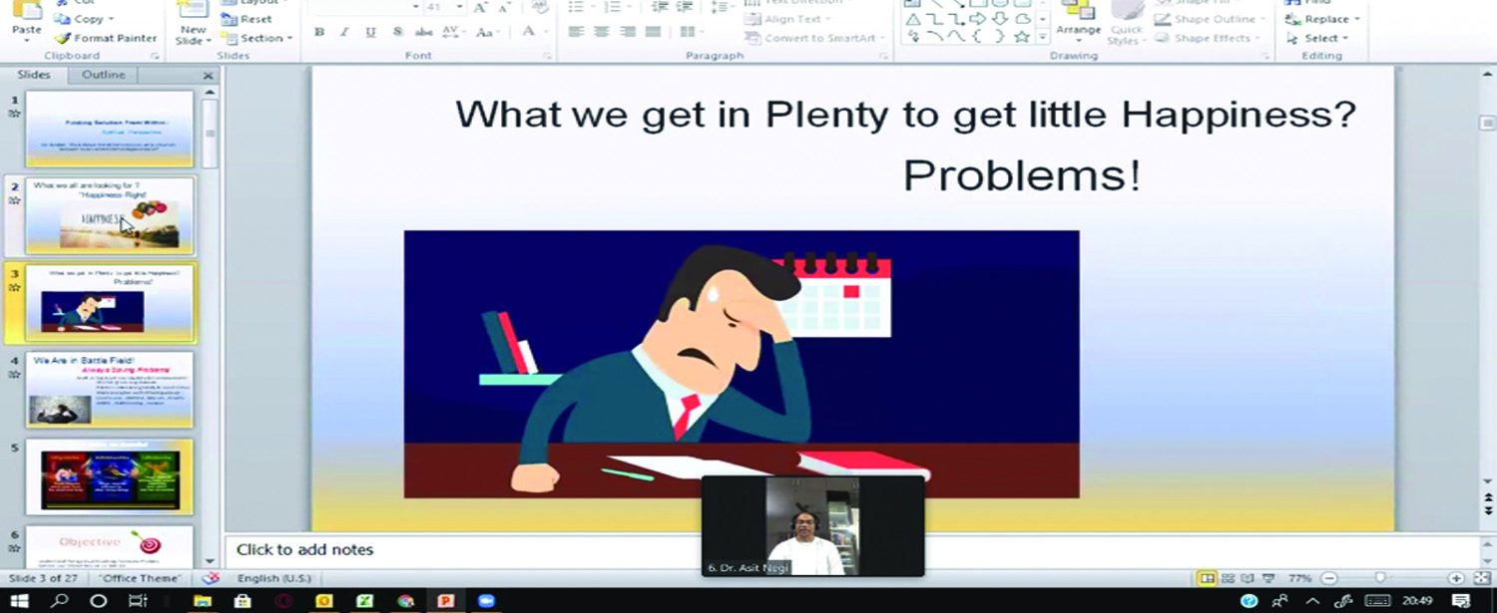Click the Replace button
Image resolution: width=1497 pixels, height=613 pixels.
(x=1330, y=19)
